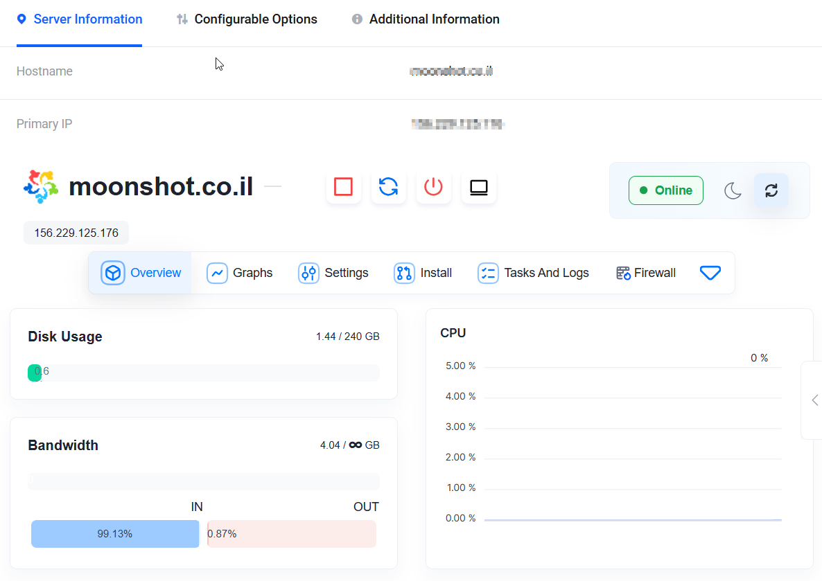822x581 pixels.
Task: Open the Install section
Action: [423, 273]
